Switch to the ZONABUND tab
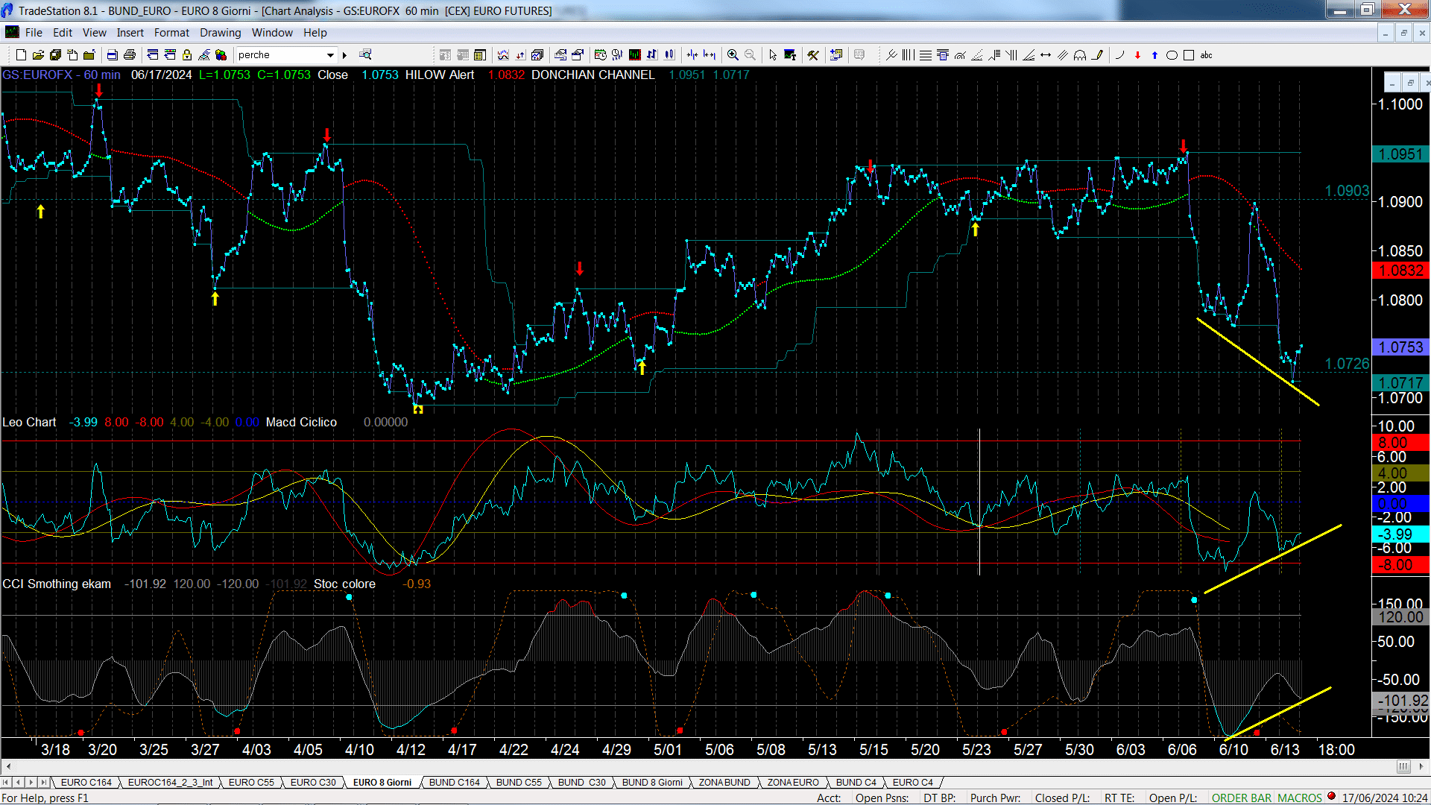The width and height of the screenshot is (1431, 805). tap(724, 783)
